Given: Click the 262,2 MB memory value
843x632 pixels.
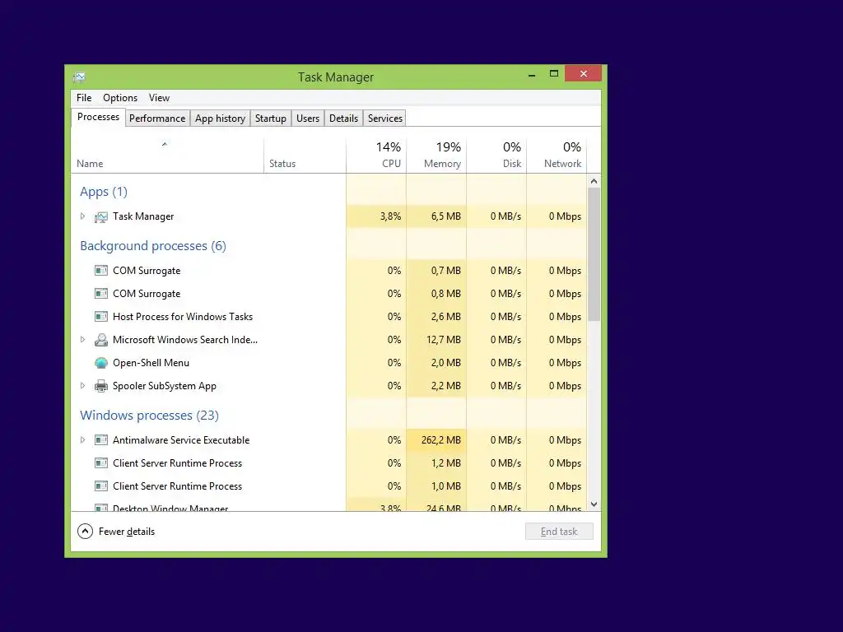Looking at the screenshot, I should [441, 440].
